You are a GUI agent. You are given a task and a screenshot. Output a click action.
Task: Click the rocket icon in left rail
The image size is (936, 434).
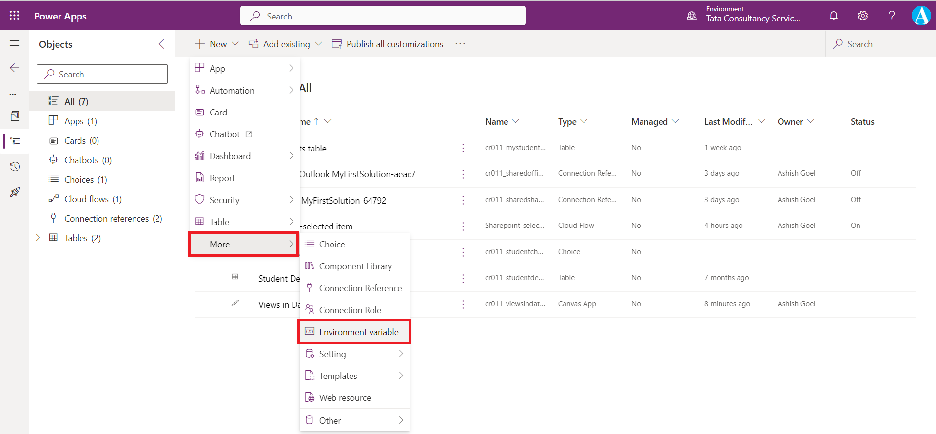[15, 192]
